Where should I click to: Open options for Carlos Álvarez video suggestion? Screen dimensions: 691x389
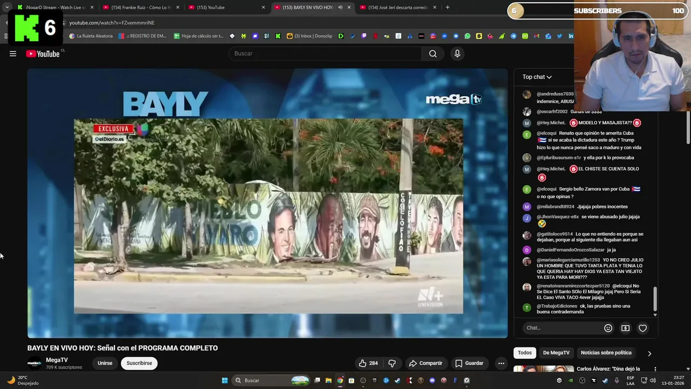click(655, 369)
